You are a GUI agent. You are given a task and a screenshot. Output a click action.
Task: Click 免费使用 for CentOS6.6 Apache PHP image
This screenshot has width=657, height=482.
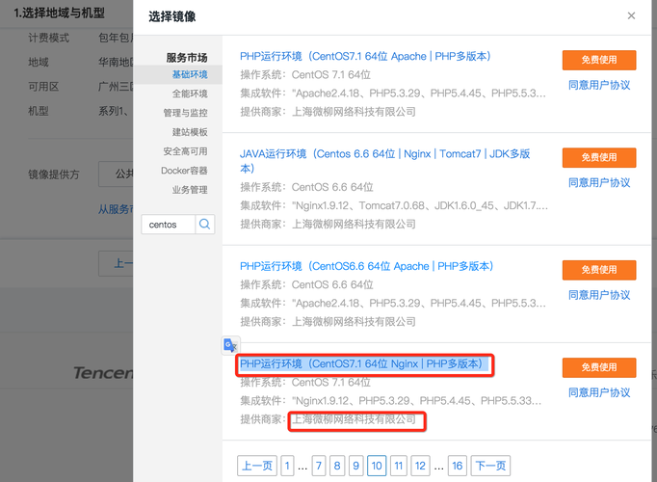599,270
